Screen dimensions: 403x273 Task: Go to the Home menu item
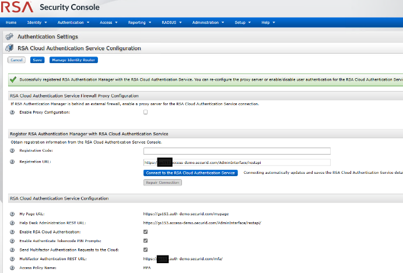(x=11, y=22)
